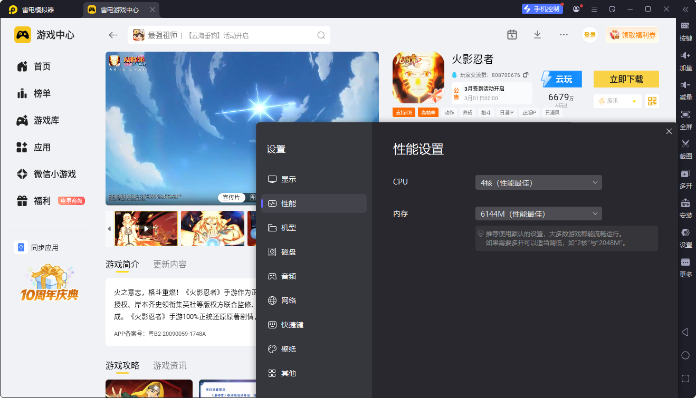Switch to 更新内容 tab

(x=170, y=264)
